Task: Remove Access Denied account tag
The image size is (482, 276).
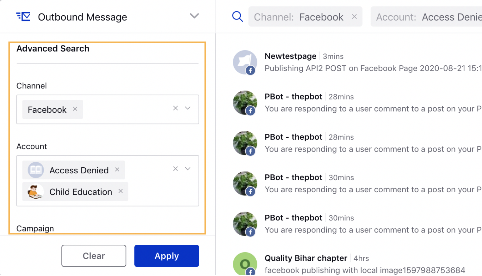Action: pos(117,170)
